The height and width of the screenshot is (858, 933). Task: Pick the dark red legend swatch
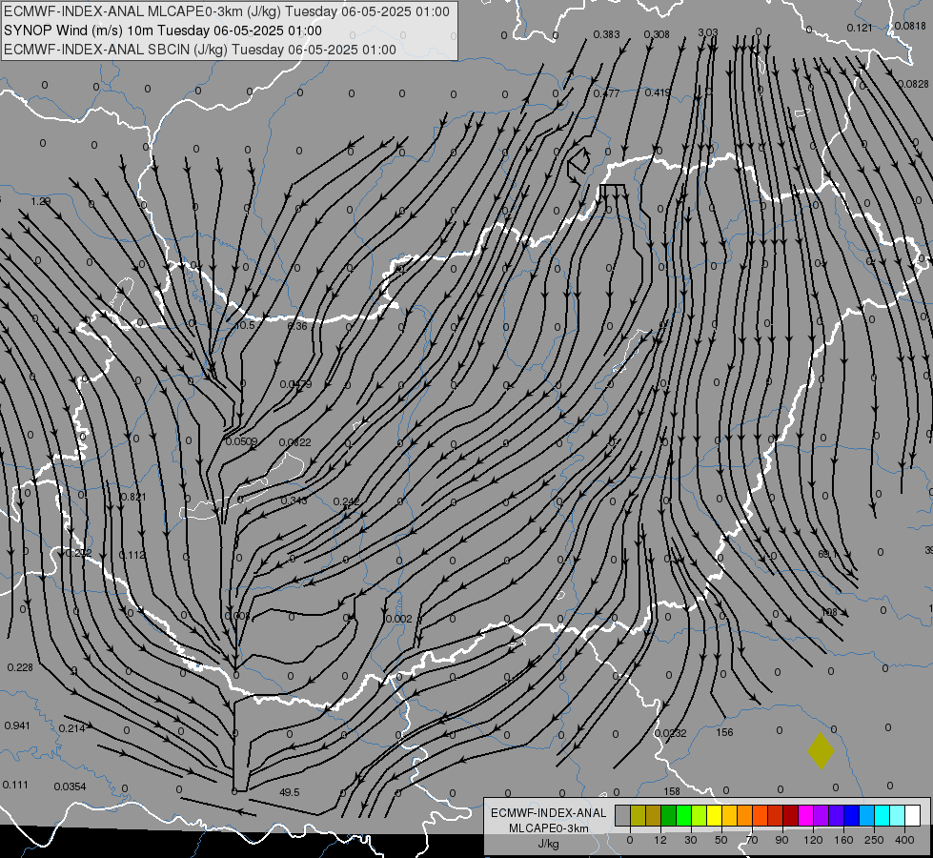790,815
